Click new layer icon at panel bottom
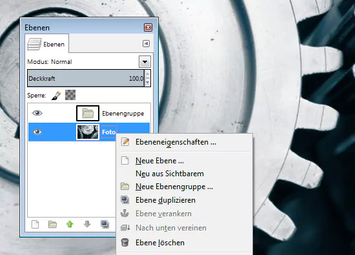The height and width of the screenshot is (255, 355). pos(35,225)
